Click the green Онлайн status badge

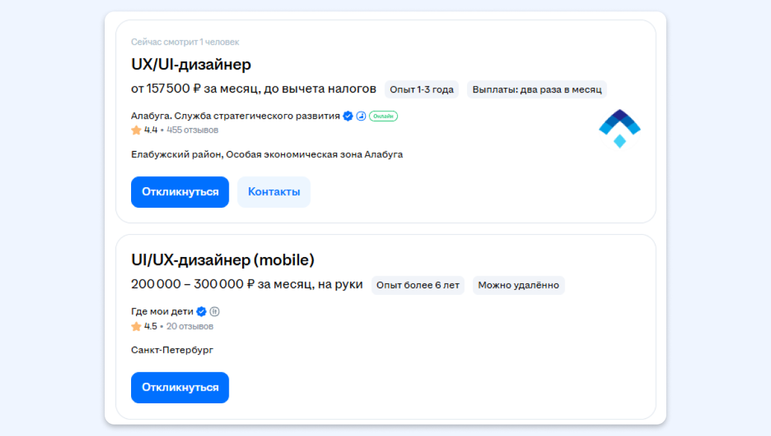click(383, 116)
